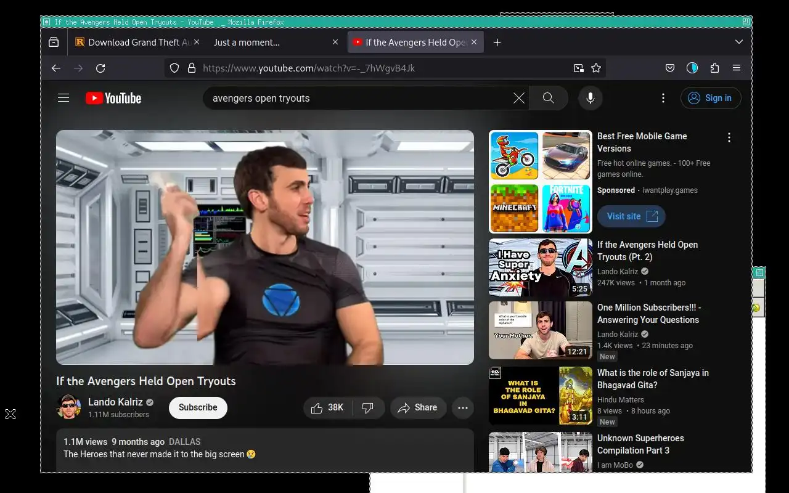The height and width of the screenshot is (493, 789).
Task: Open picture-in-picture icon in address bar
Action: (x=578, y=68)
